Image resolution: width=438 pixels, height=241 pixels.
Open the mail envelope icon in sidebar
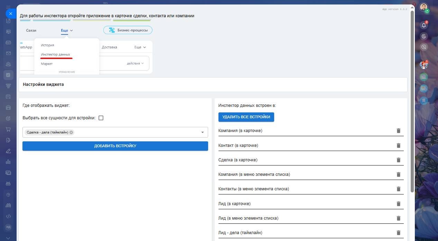[x=8, y=53]
